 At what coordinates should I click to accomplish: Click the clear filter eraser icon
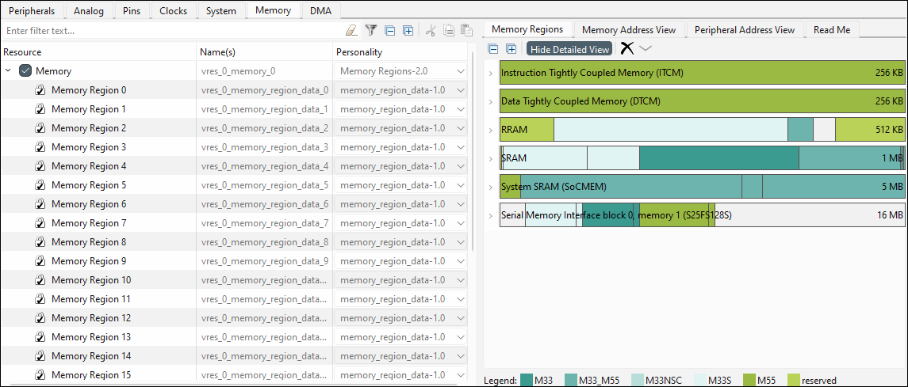pos(351,31)
